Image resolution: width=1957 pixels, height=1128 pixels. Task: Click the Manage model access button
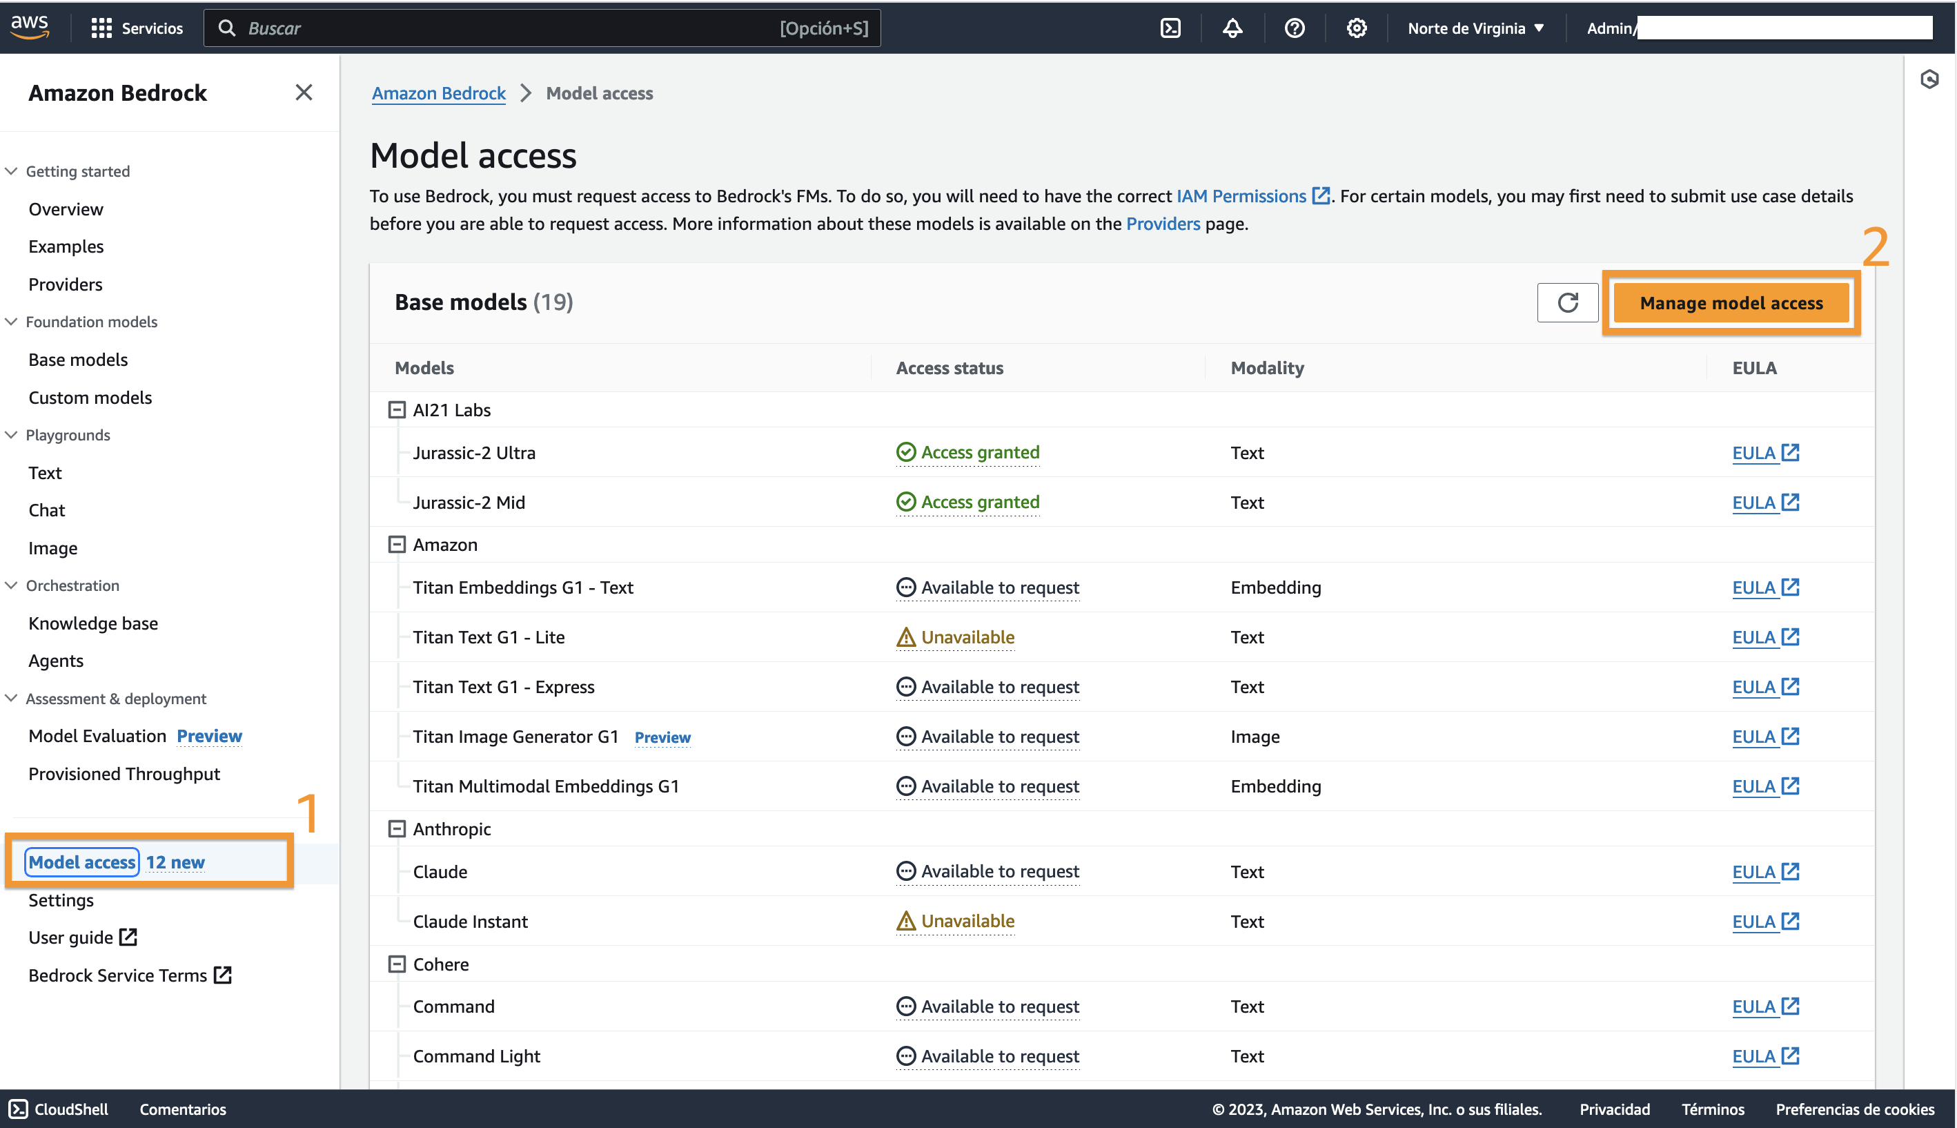click(x=1731, y=303)
